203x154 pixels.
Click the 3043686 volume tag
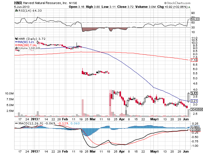click(197, 109)
